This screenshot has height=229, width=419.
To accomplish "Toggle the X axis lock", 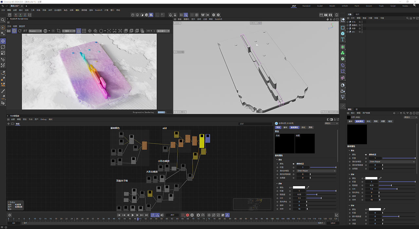I will point(15,15).
